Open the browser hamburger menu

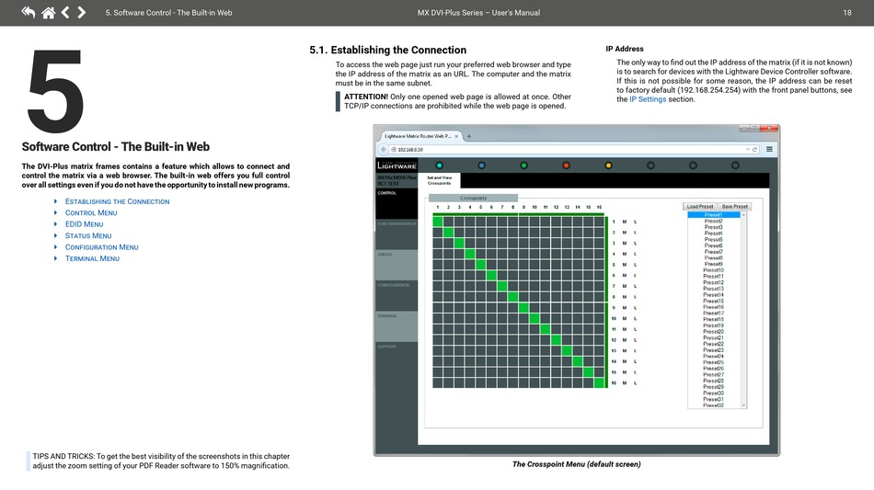click(x=769, y=149)
